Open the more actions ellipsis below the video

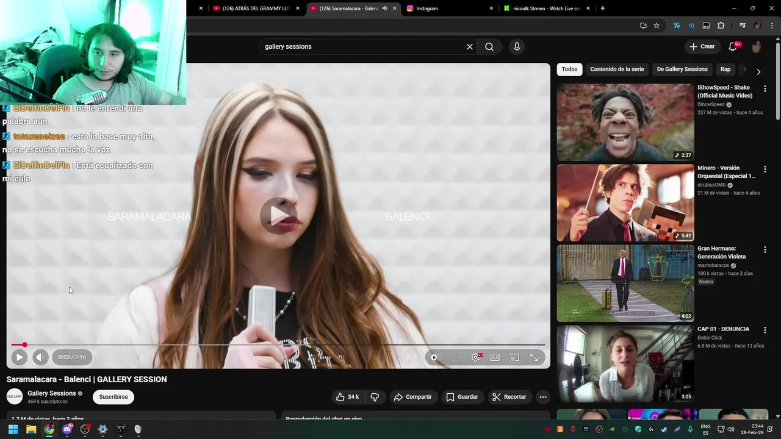(542, 397)
